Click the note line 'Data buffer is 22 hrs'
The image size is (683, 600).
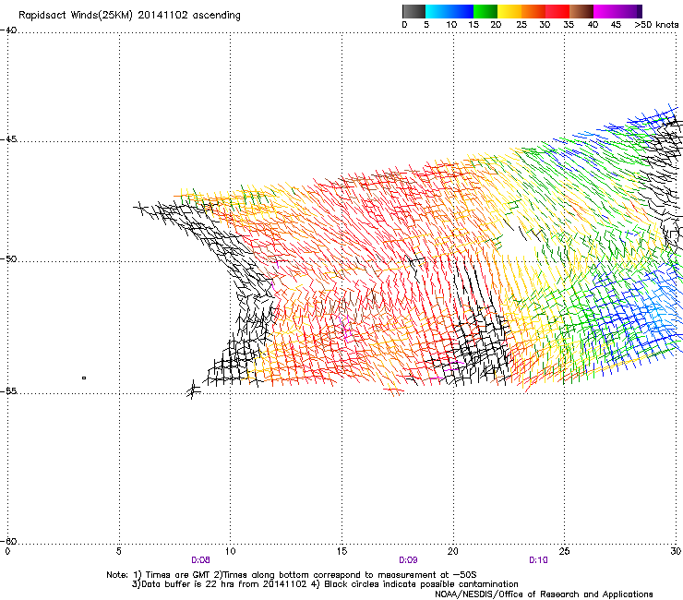click(325, 584)
